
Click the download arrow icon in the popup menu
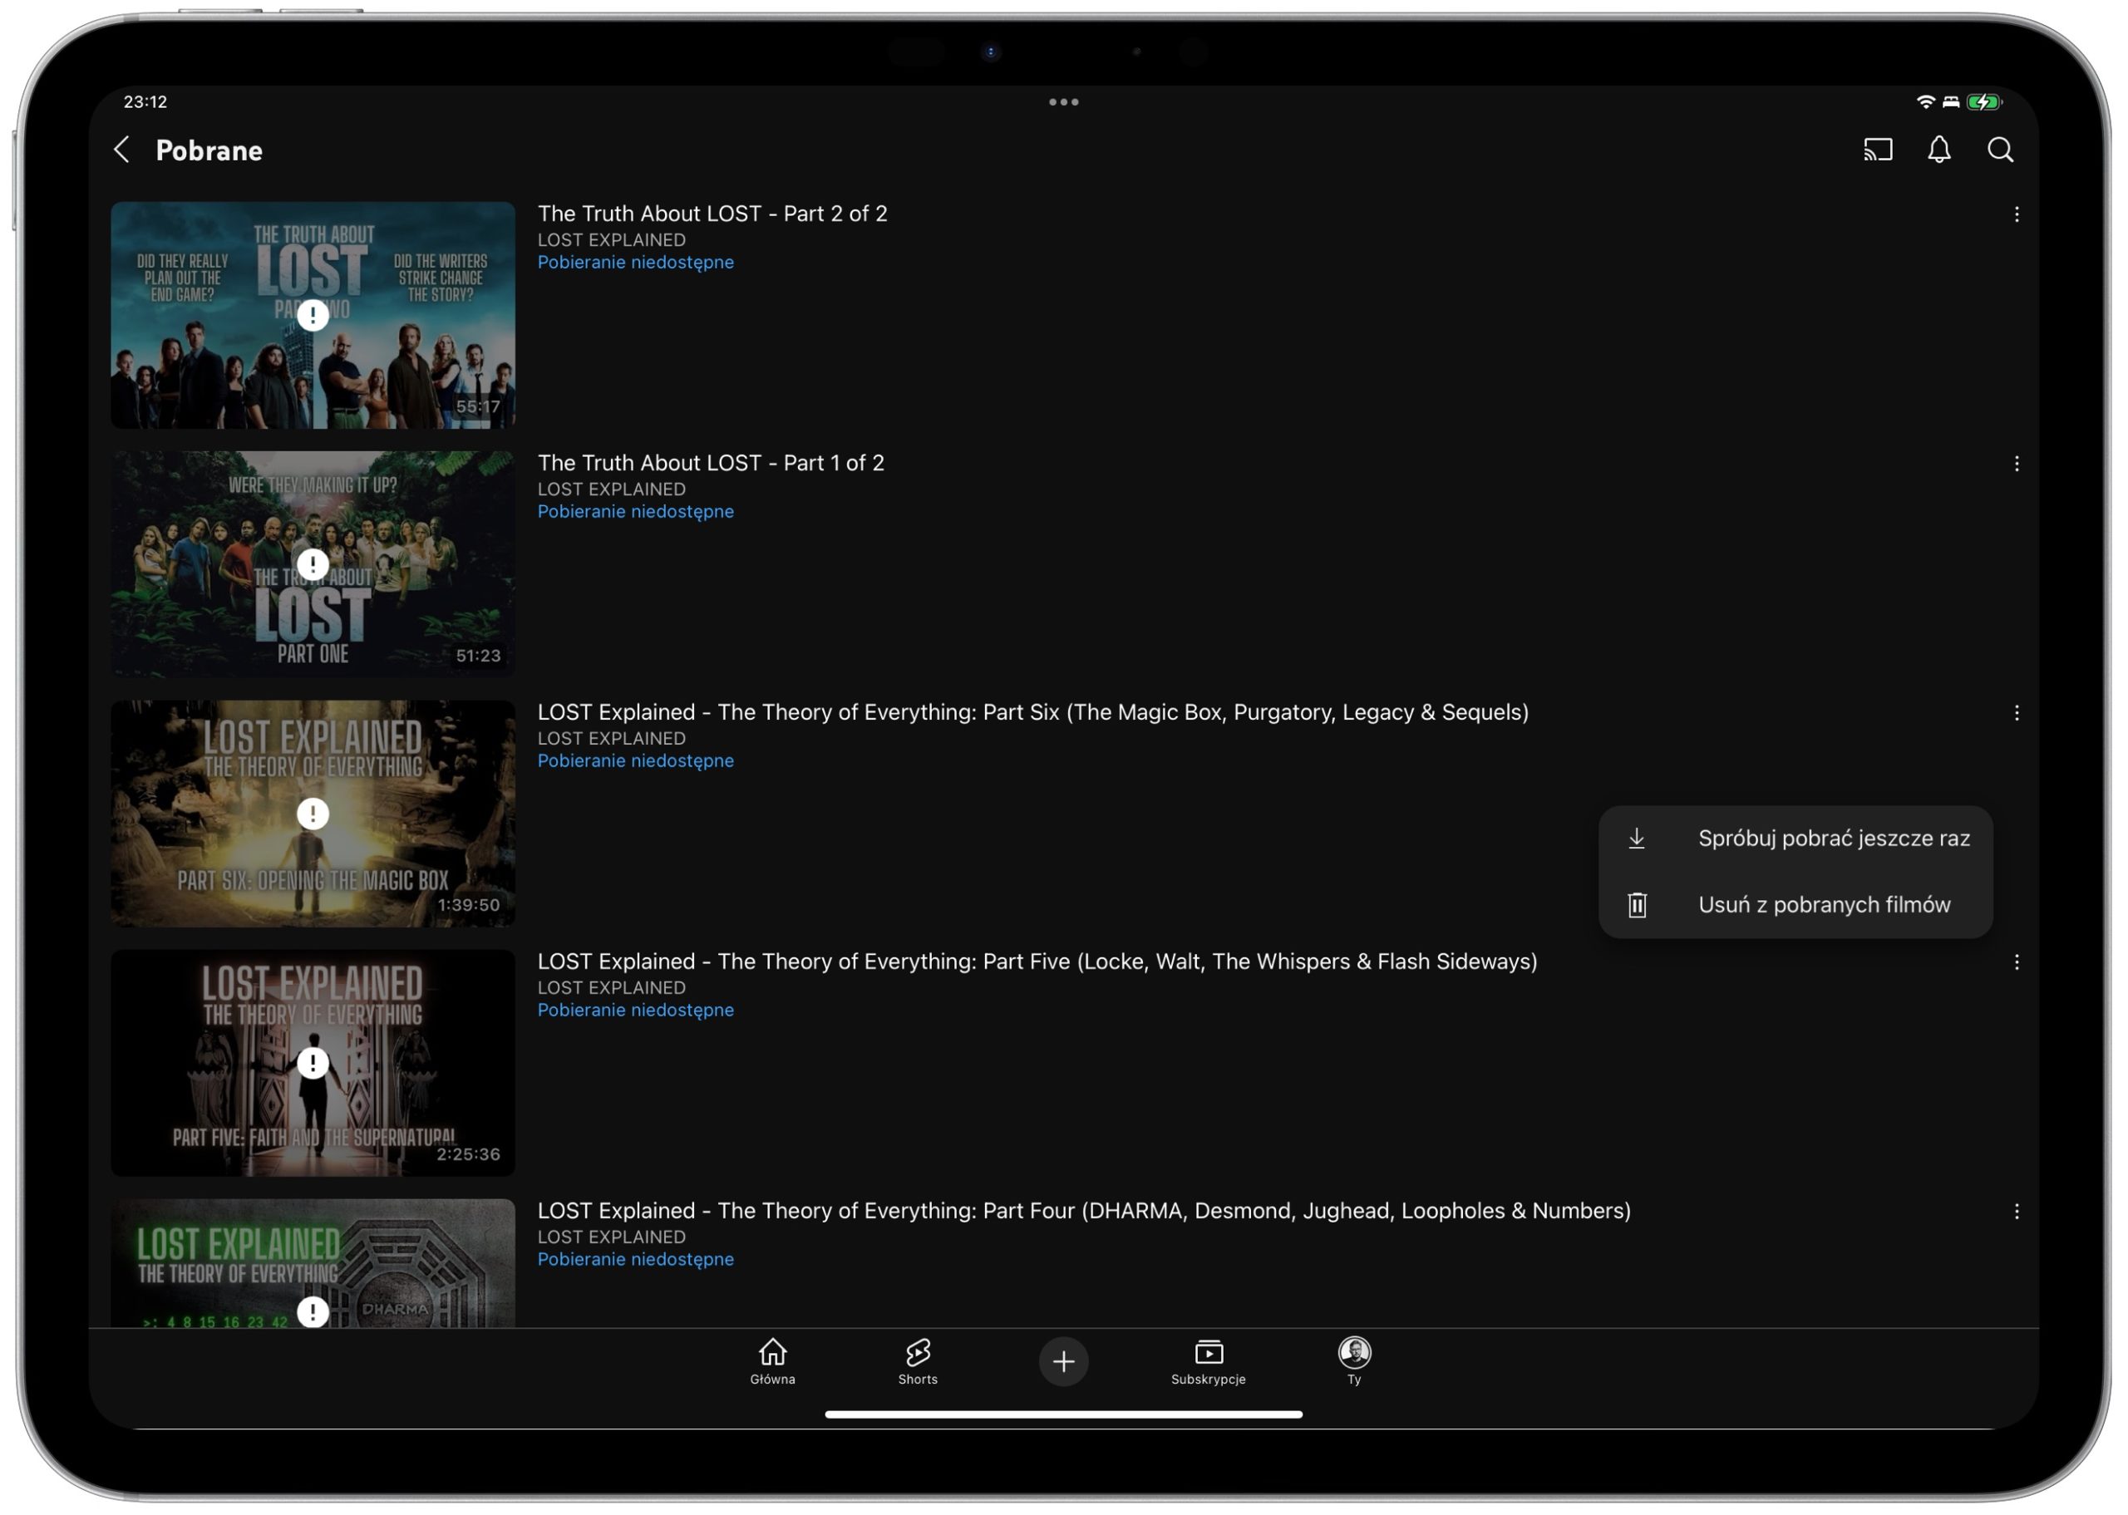point(1637,839)
